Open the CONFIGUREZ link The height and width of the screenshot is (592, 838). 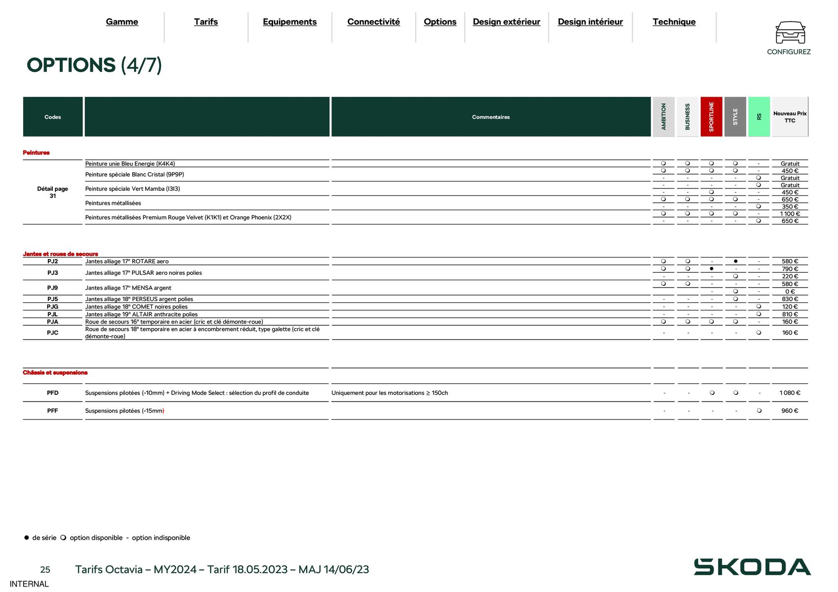pos(789,52)
